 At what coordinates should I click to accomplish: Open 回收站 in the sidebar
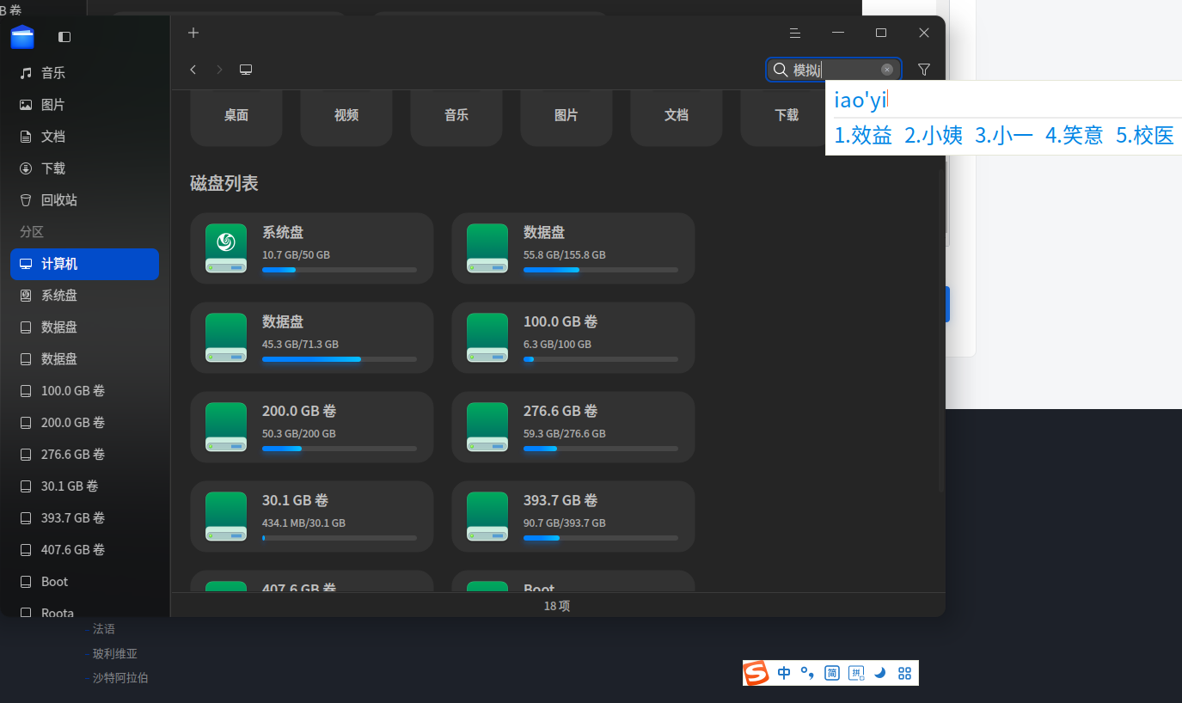pos(85,200)
